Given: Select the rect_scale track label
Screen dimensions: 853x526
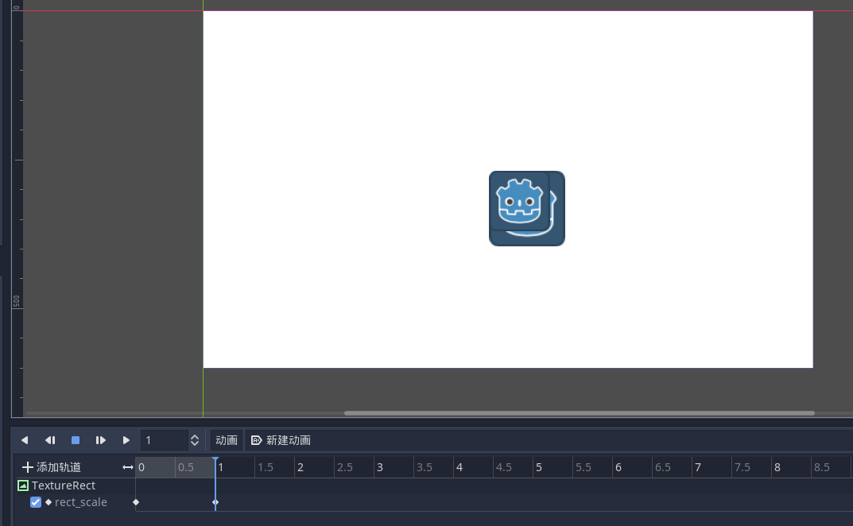Looking at the screenshot, I should point(80,502).
